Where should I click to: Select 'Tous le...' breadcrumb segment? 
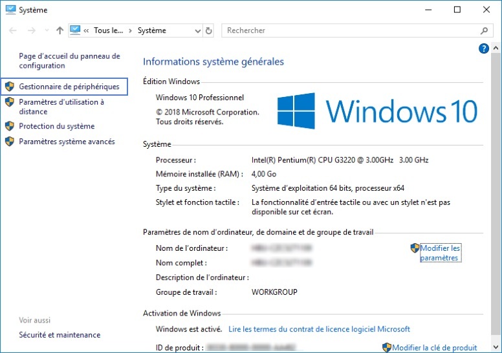[x=108, y=30]
